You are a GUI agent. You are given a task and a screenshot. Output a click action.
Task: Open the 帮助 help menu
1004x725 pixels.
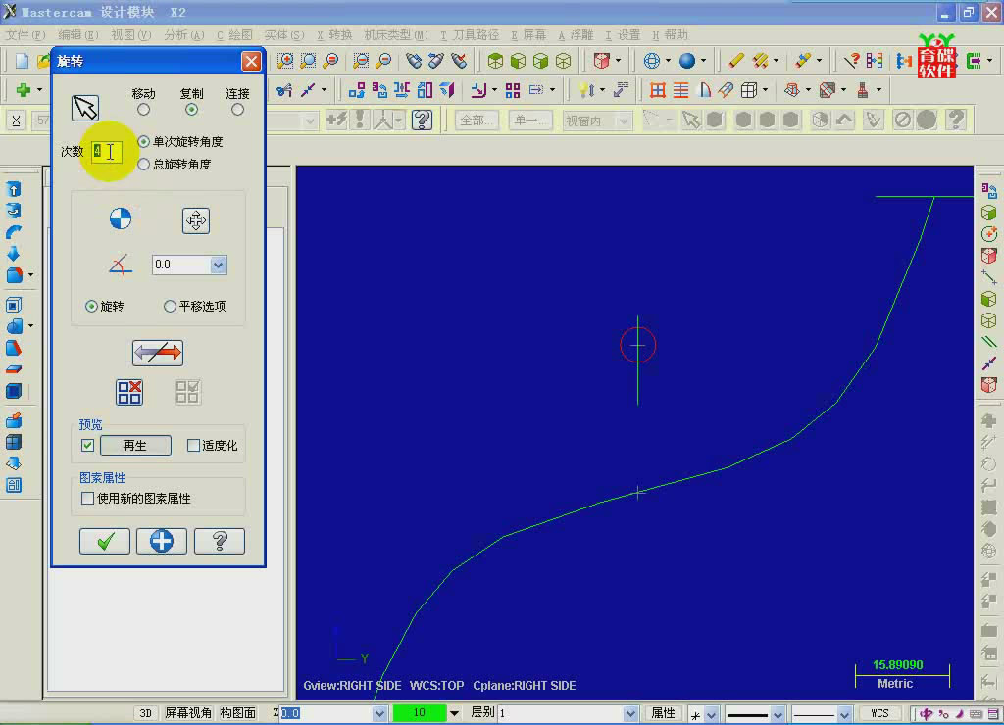[670, 35]
